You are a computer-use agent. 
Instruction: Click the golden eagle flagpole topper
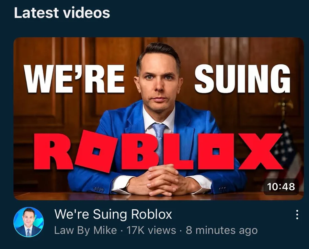point(284,104)
